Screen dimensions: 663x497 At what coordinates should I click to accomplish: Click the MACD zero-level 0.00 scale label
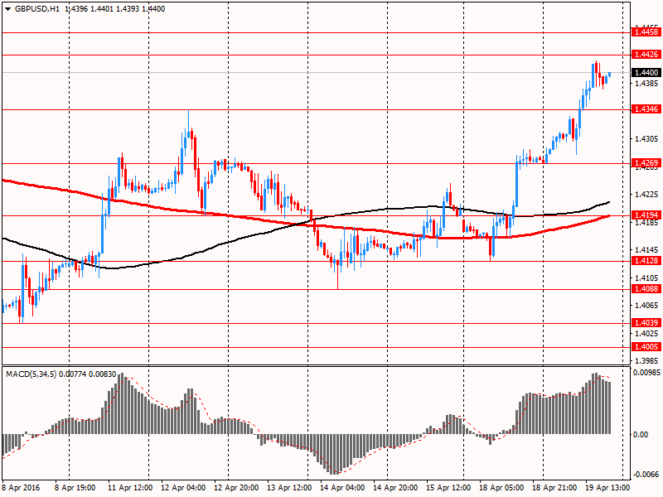pos(641,434)
